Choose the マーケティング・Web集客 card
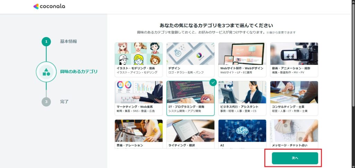 pos(139,98)
